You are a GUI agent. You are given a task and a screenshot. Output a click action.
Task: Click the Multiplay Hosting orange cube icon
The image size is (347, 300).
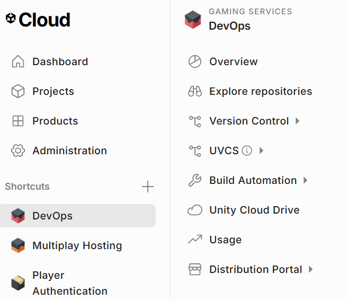point(18,245)
